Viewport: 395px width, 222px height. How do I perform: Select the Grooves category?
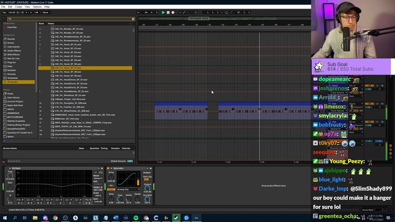[11, 74]
